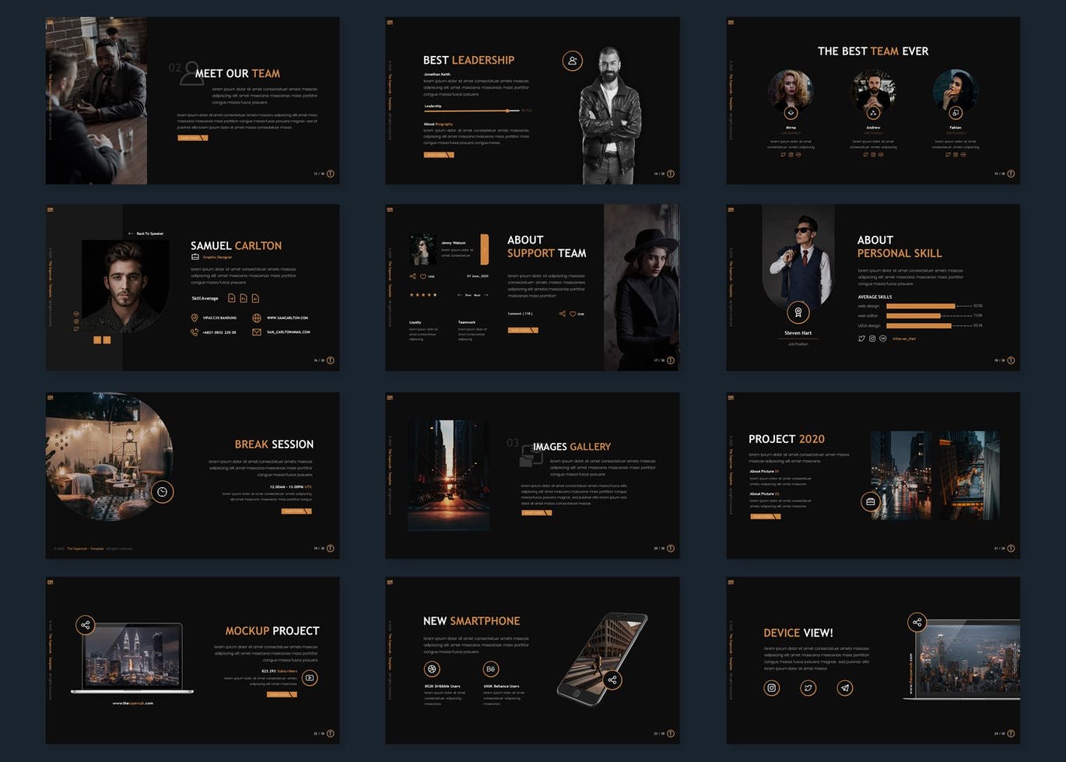Click the five-star rating on Support Team slide
The width and height of the screenshot is (1066, 762).
click(x=423, y=295)
